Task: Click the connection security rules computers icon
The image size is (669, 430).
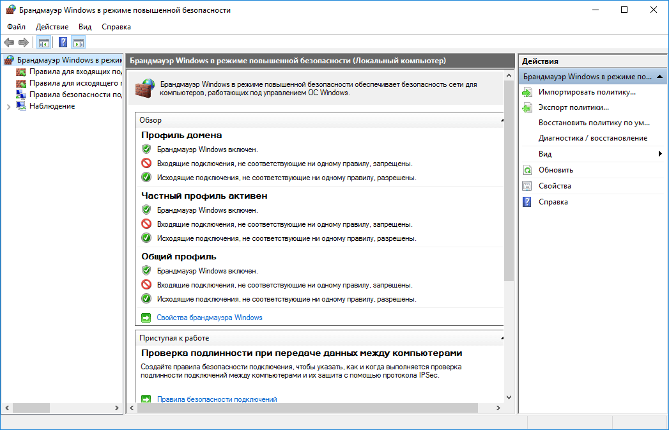Action: coord(21,94)
